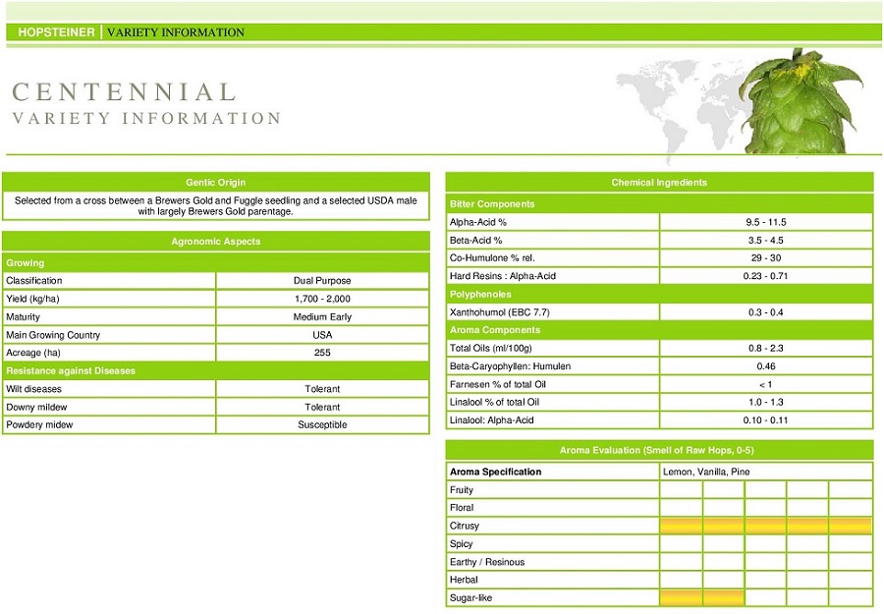Click the Wilt diseases label
This screenshot has height=614, width=884.
click(x=33, y=388)
